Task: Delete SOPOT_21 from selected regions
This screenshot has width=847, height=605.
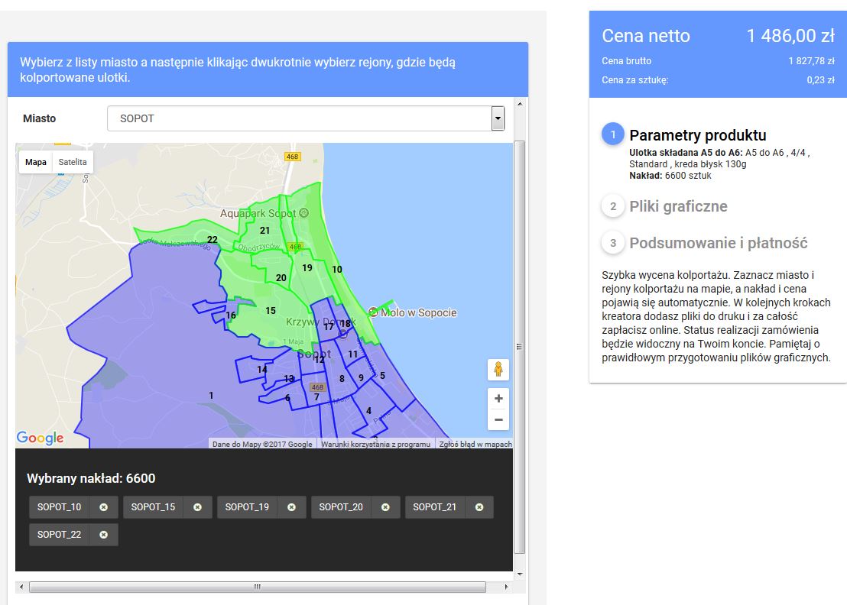Action: click(479, 507)
